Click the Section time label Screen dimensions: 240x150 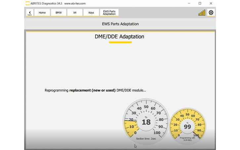coord(146,139)
